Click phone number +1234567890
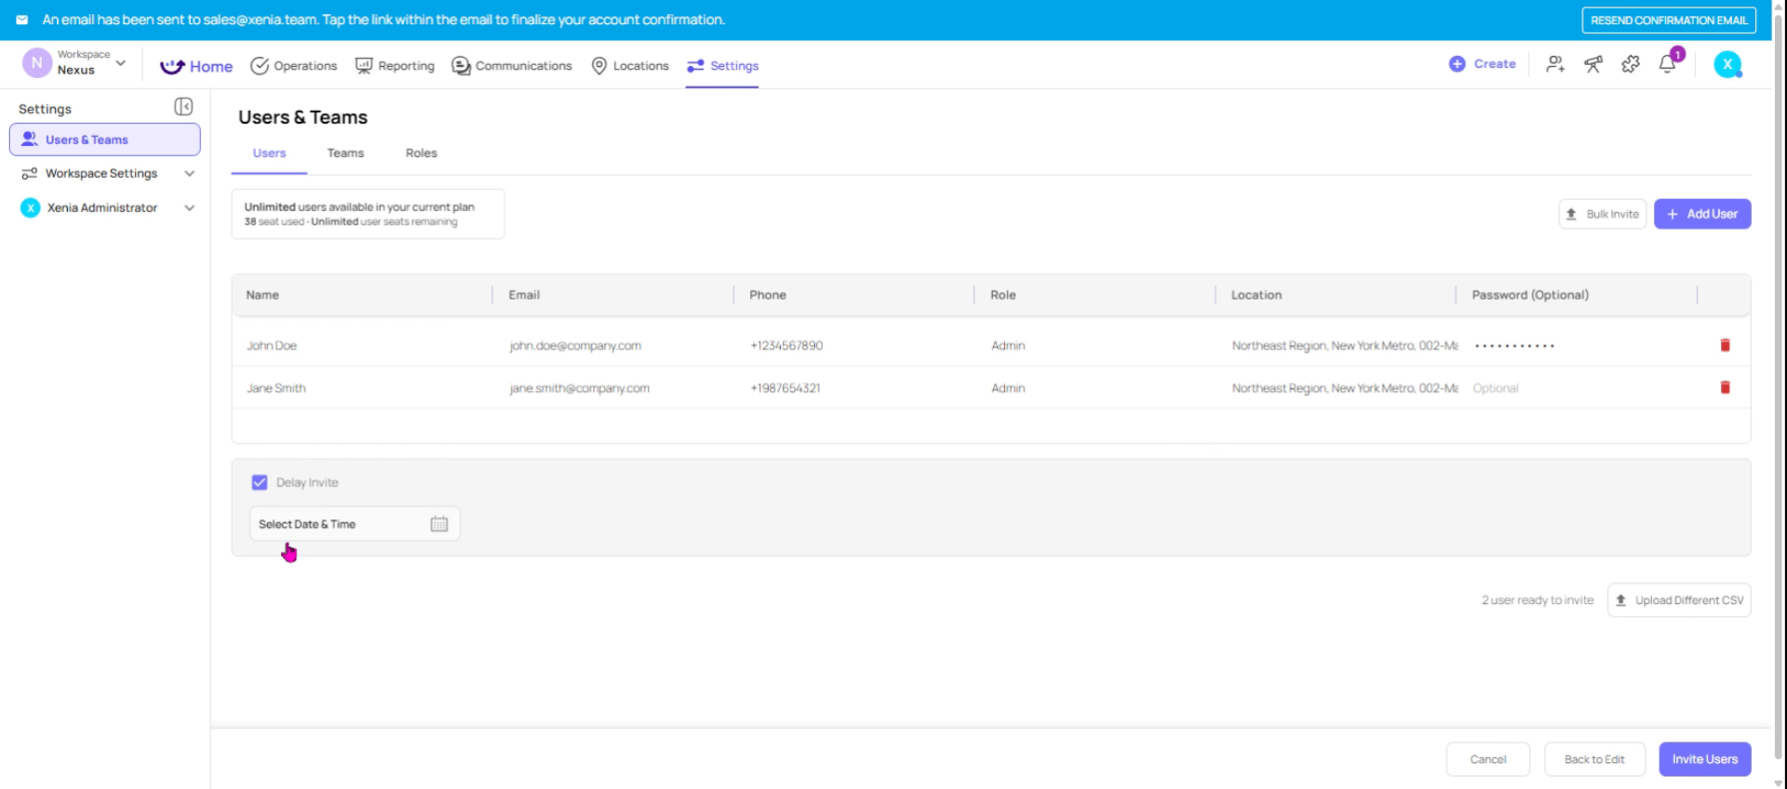The width and height of the screenshot is (1787, 789). point(786,345)
